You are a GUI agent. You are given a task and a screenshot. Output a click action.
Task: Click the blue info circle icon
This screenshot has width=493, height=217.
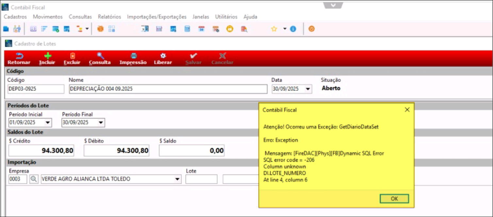coord(293,29)
